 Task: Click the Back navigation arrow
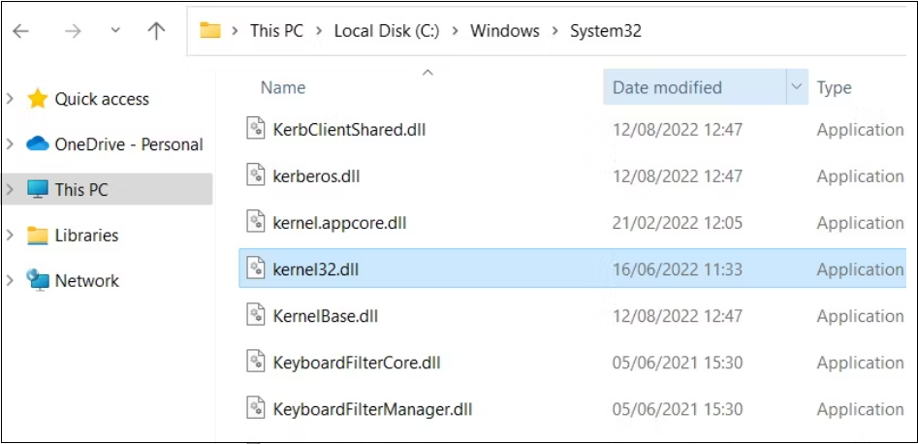pyautogui.click(x=20, y=31)
